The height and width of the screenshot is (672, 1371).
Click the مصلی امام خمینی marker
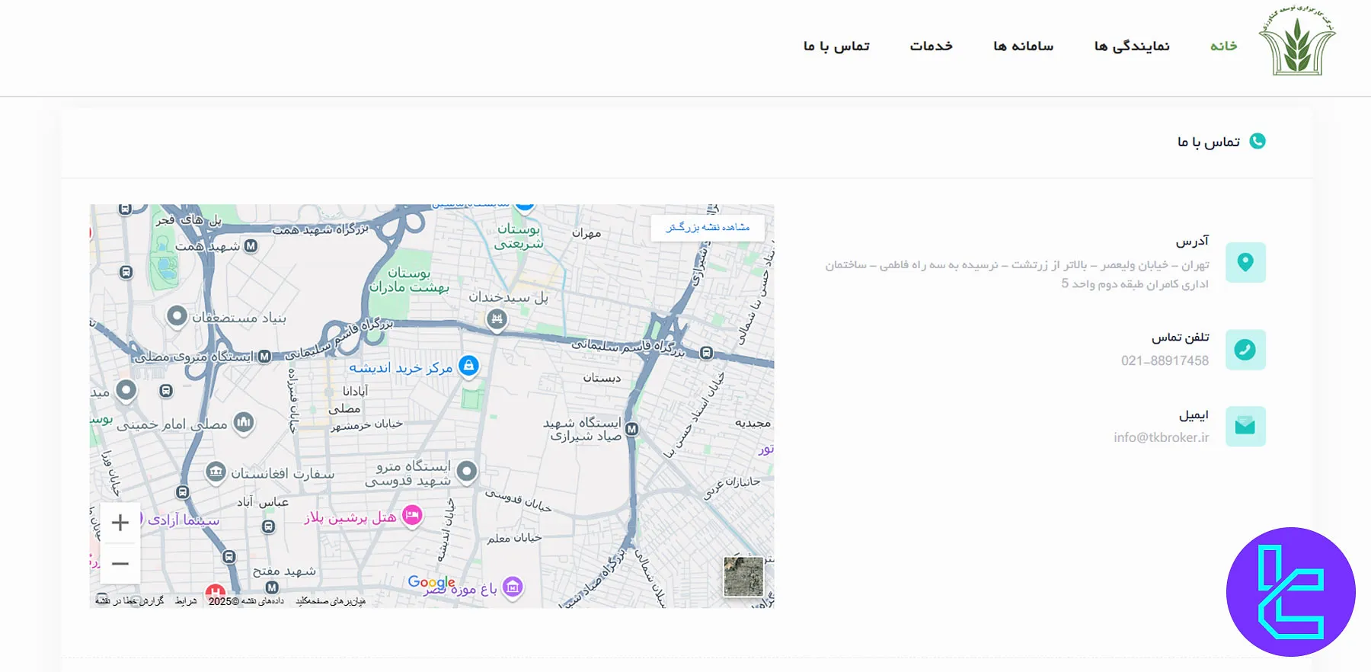coord(243,422)
